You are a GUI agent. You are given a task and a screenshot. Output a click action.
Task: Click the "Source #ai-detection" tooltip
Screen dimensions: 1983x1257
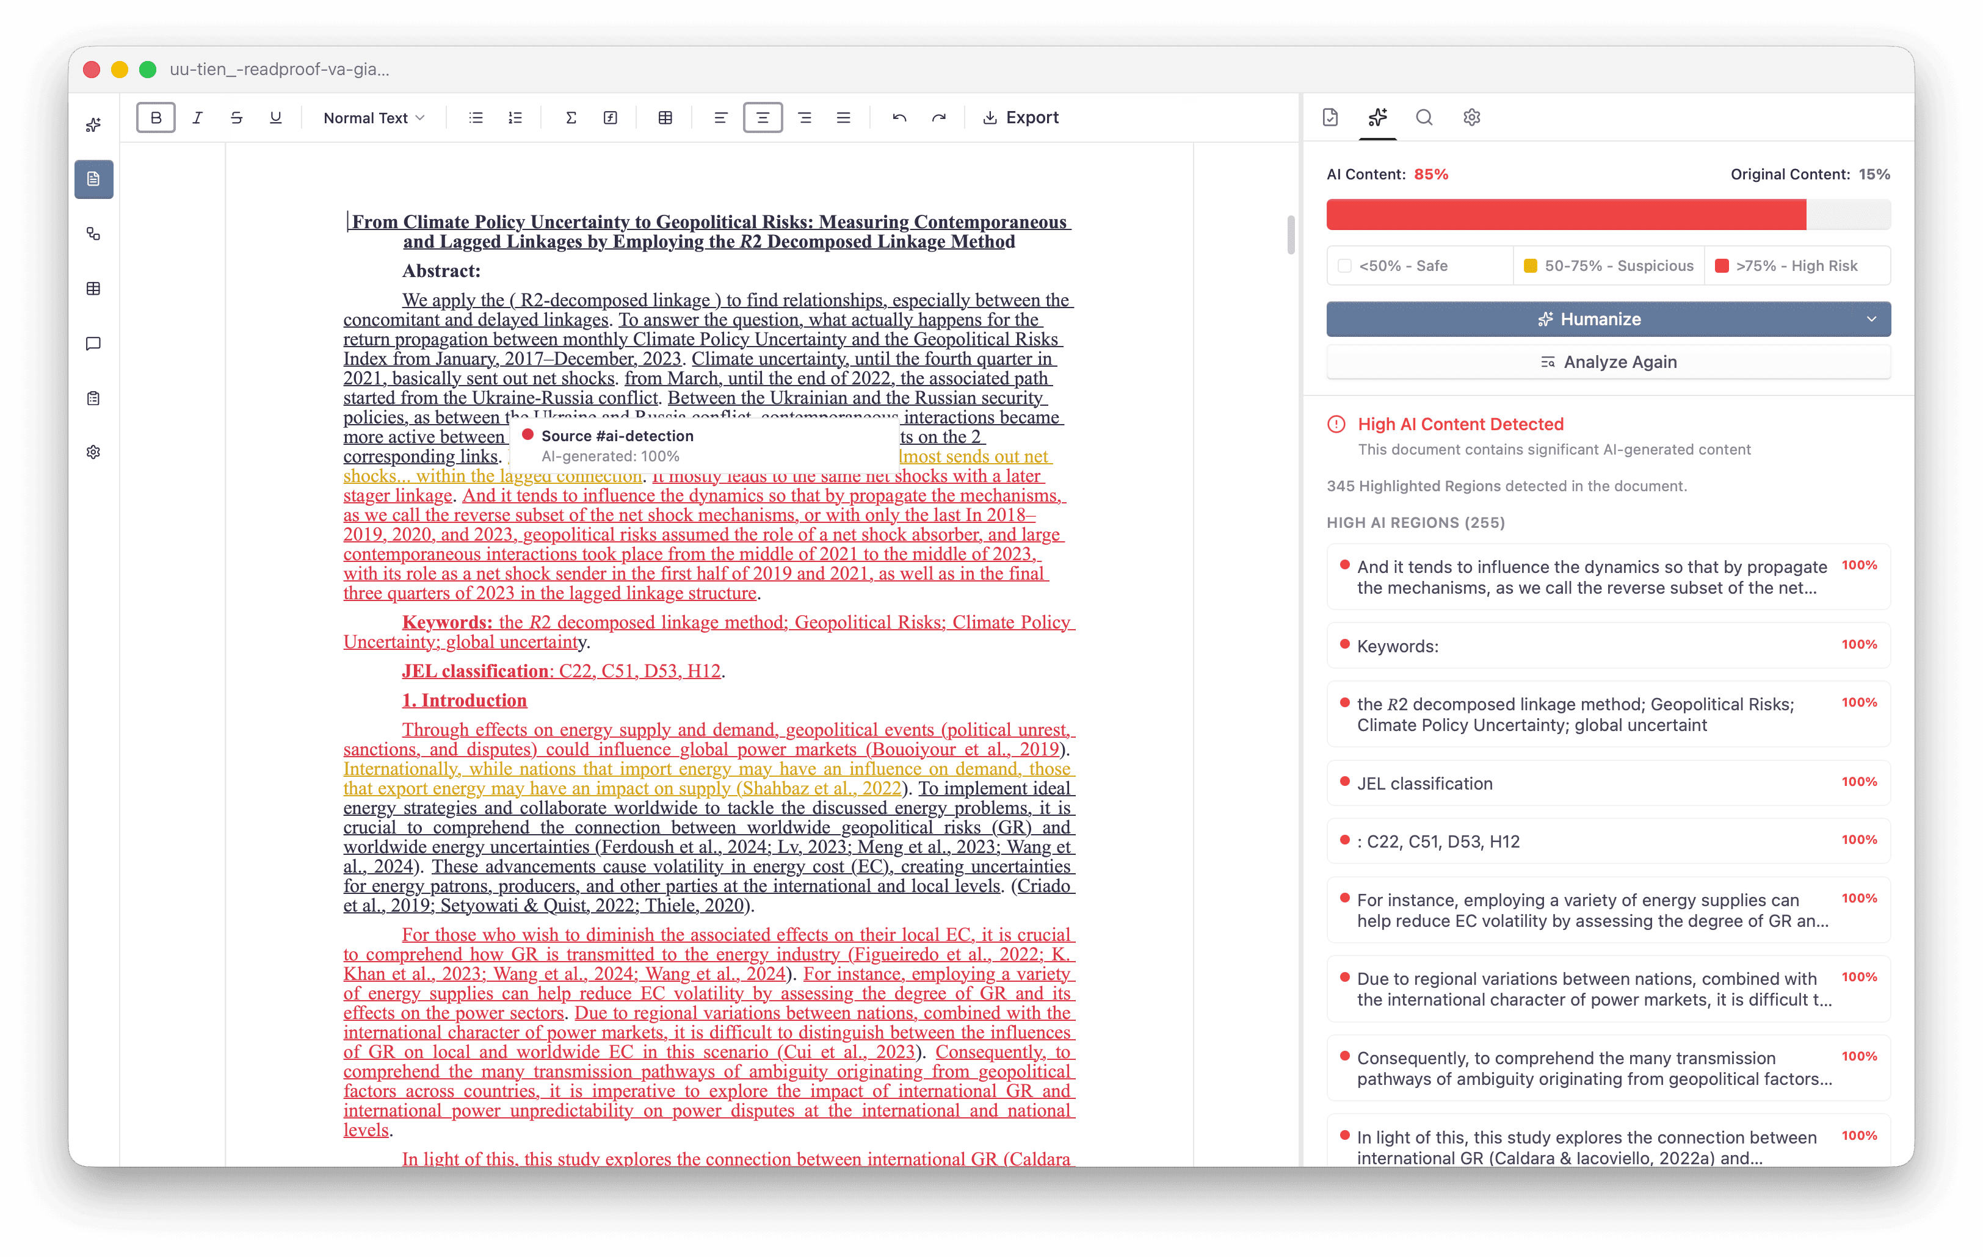[x=704, y=445]
